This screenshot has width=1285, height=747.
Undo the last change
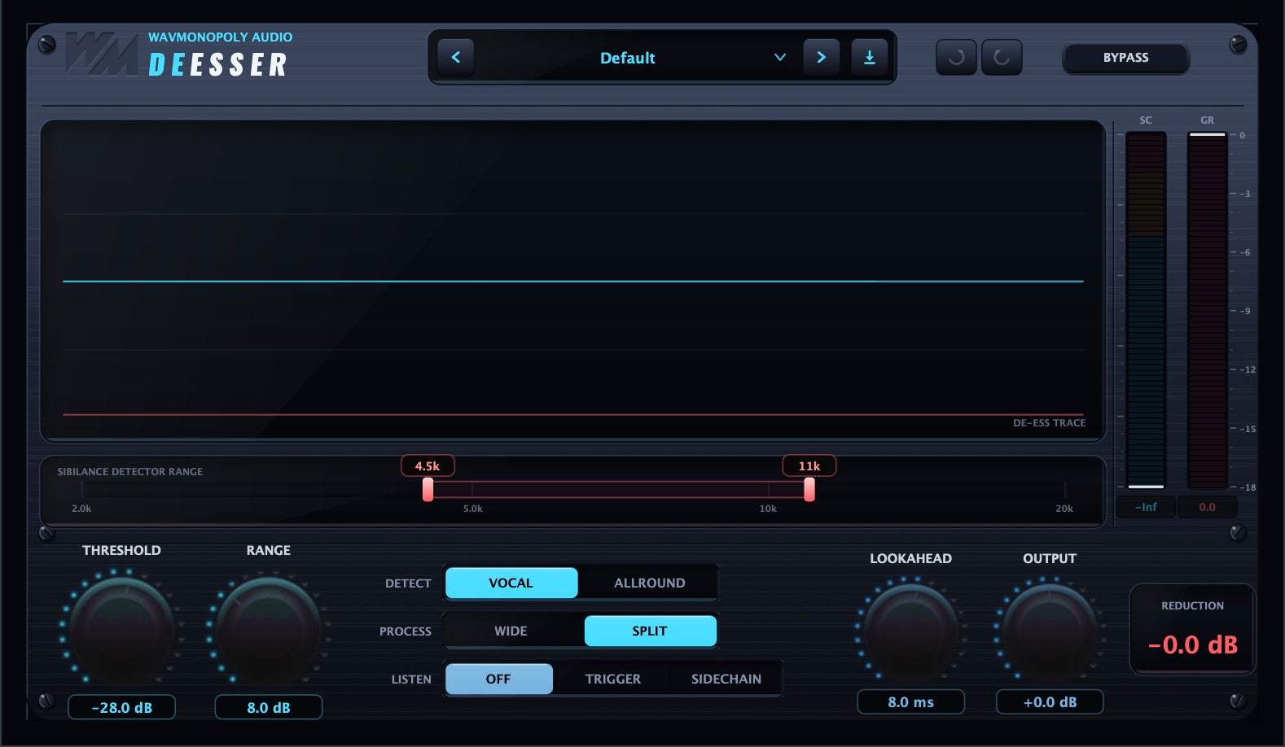956,57
